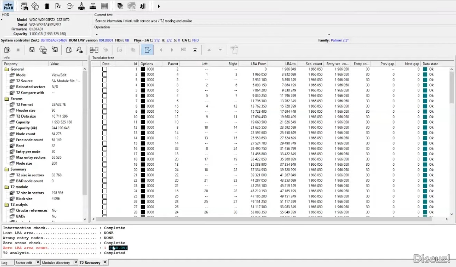
Task: Select the T2 Recovery tab
Action: pos(90,263)
